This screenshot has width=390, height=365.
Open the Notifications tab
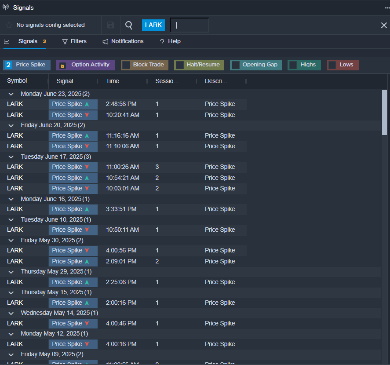click(x=123, y=41)
